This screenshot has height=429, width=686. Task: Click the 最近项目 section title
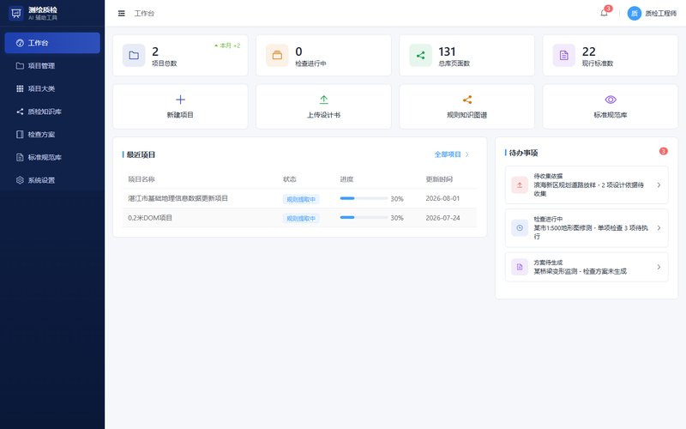[141, 154]
